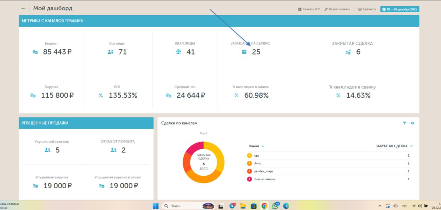Click the coins icon next to Бюджет value
The image size is (441, 210).
click(35, 52)
